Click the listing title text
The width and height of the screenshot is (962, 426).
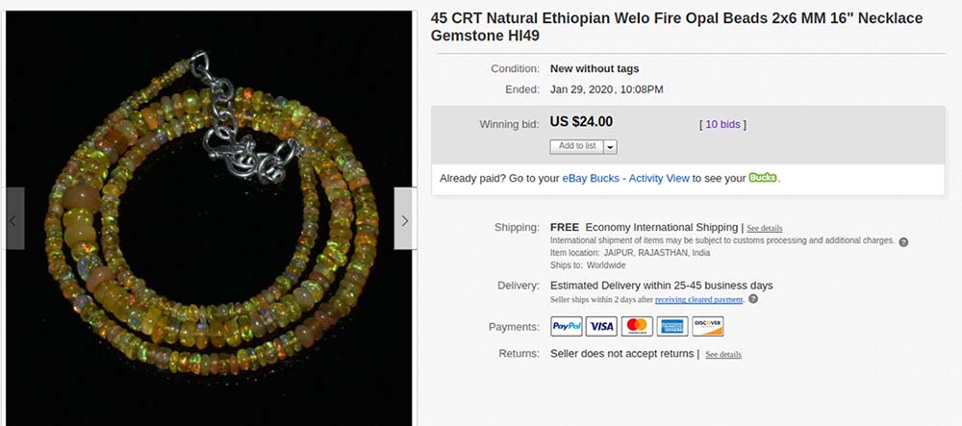click(676, 27)
